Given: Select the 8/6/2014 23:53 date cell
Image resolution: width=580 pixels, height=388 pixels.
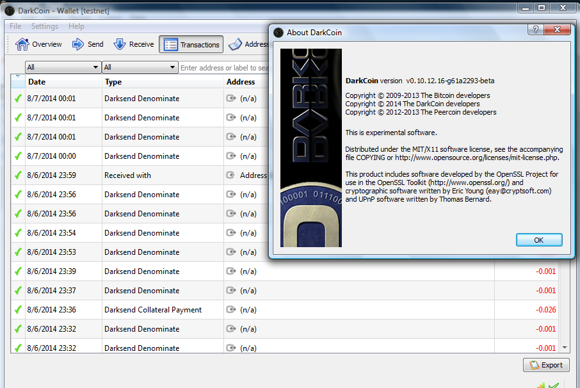Looking at the screenshot, I should (x=63, y=252).
